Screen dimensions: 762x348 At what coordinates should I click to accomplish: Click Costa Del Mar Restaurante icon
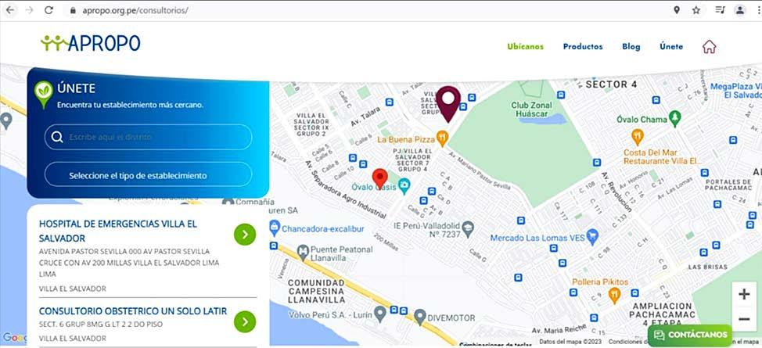638,136
